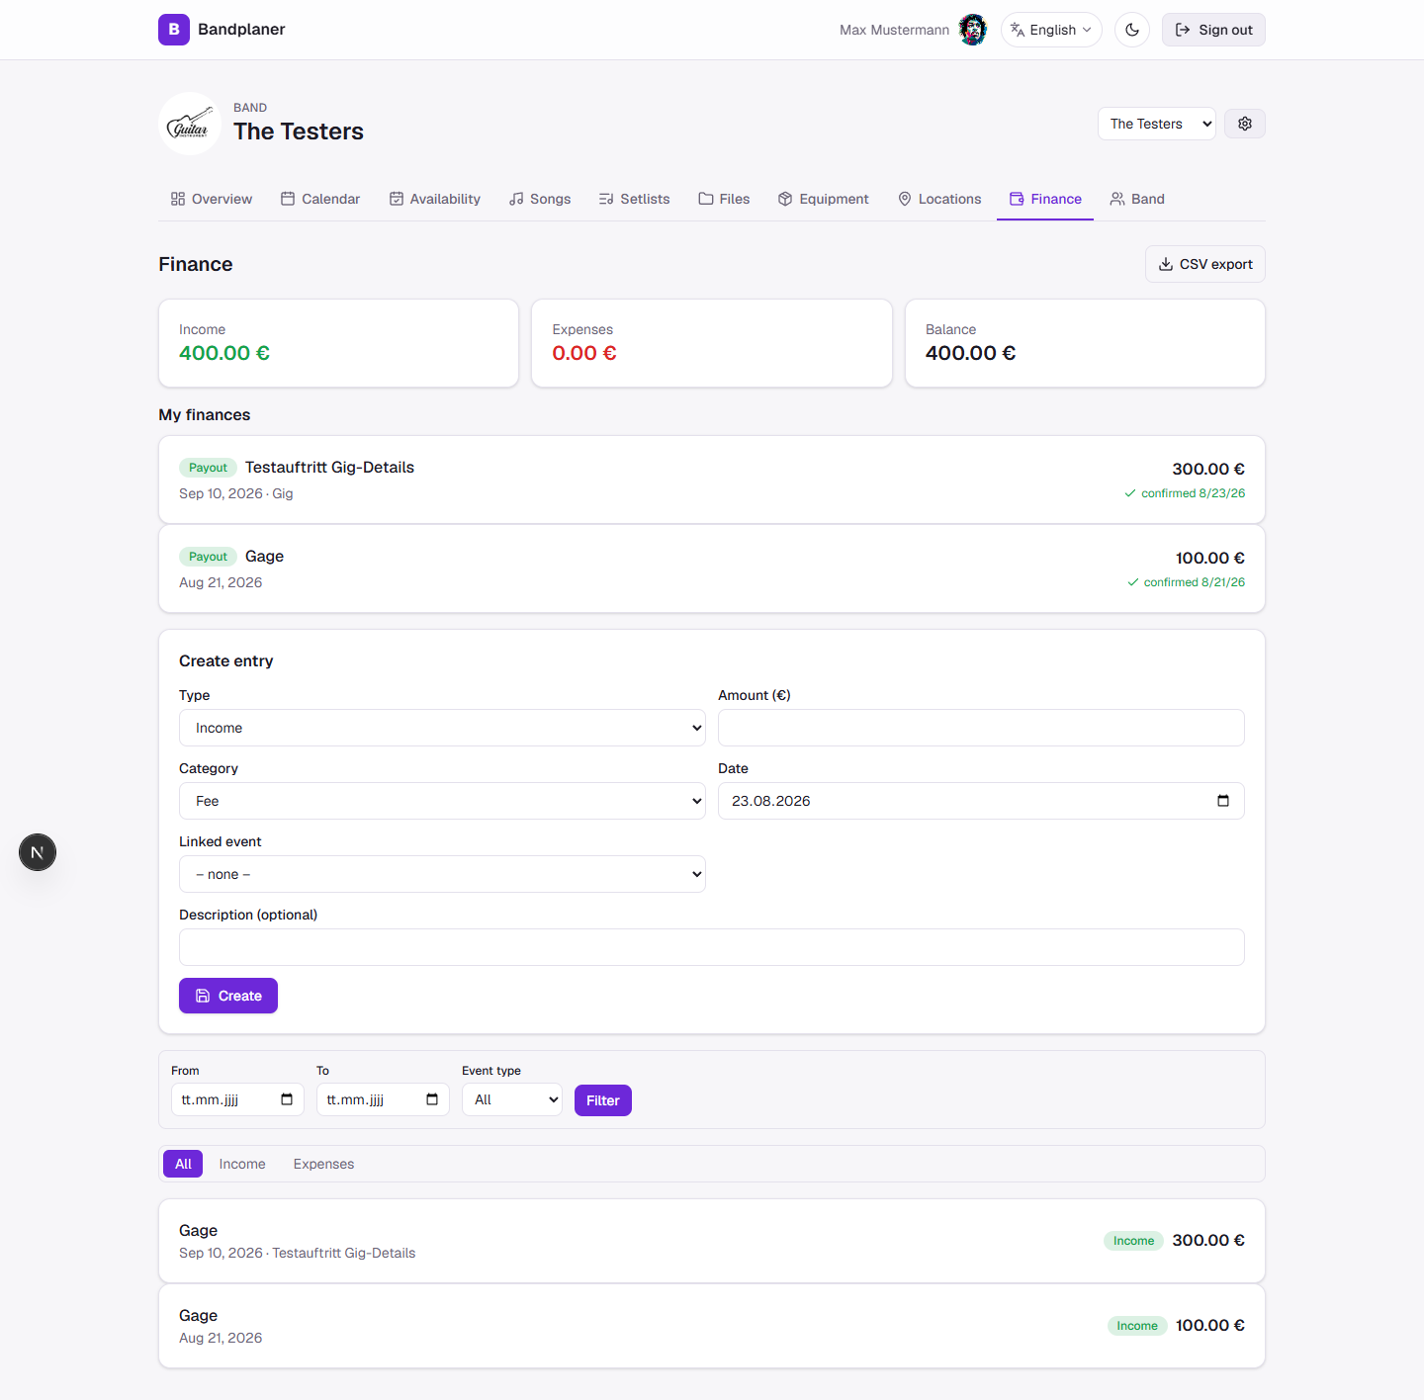Click the round N badge at left edge
This screenshot has width=1424, height=1400.
(x=38, y=852)
